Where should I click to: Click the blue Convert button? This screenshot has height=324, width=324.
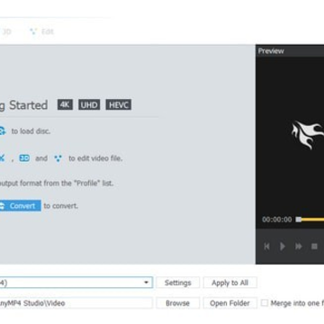pyautogui.click(x=20, y=206)
